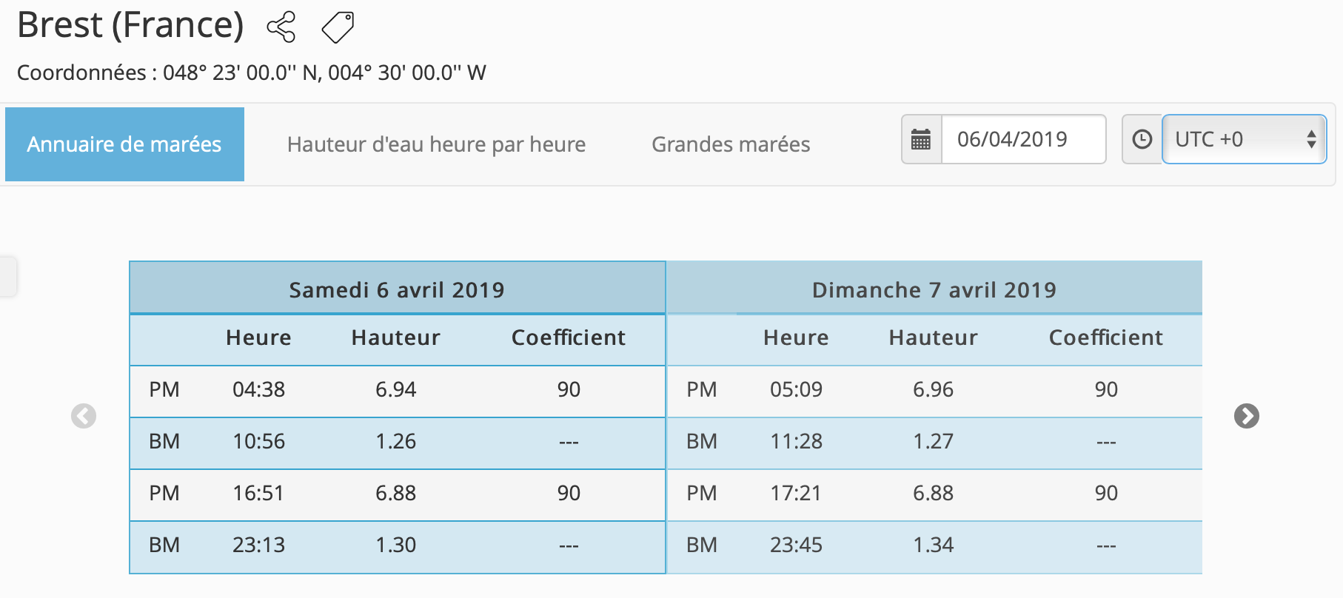Click the Coordonnées text line
Viewport: 1343px width, 598px height.
coord(251,73)
